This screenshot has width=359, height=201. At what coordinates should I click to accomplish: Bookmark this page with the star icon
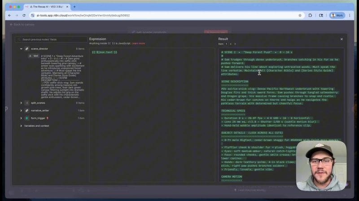[x=300, y=15]
